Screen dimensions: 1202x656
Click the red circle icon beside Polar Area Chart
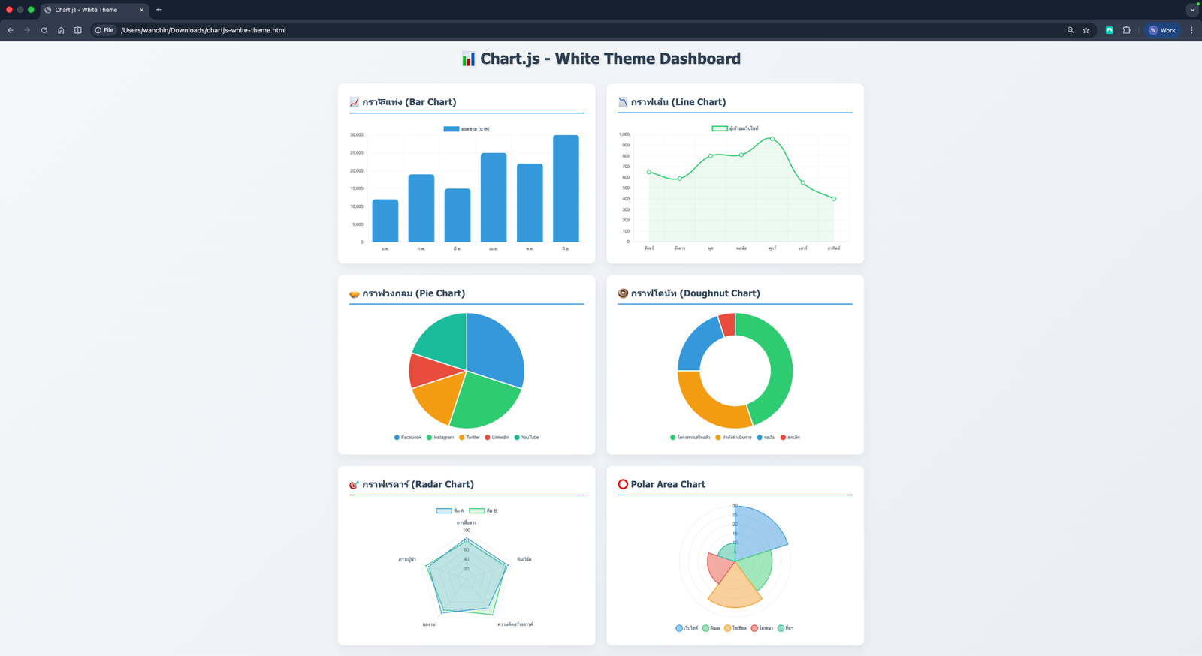pyautogui.click(x=623, y=484)
